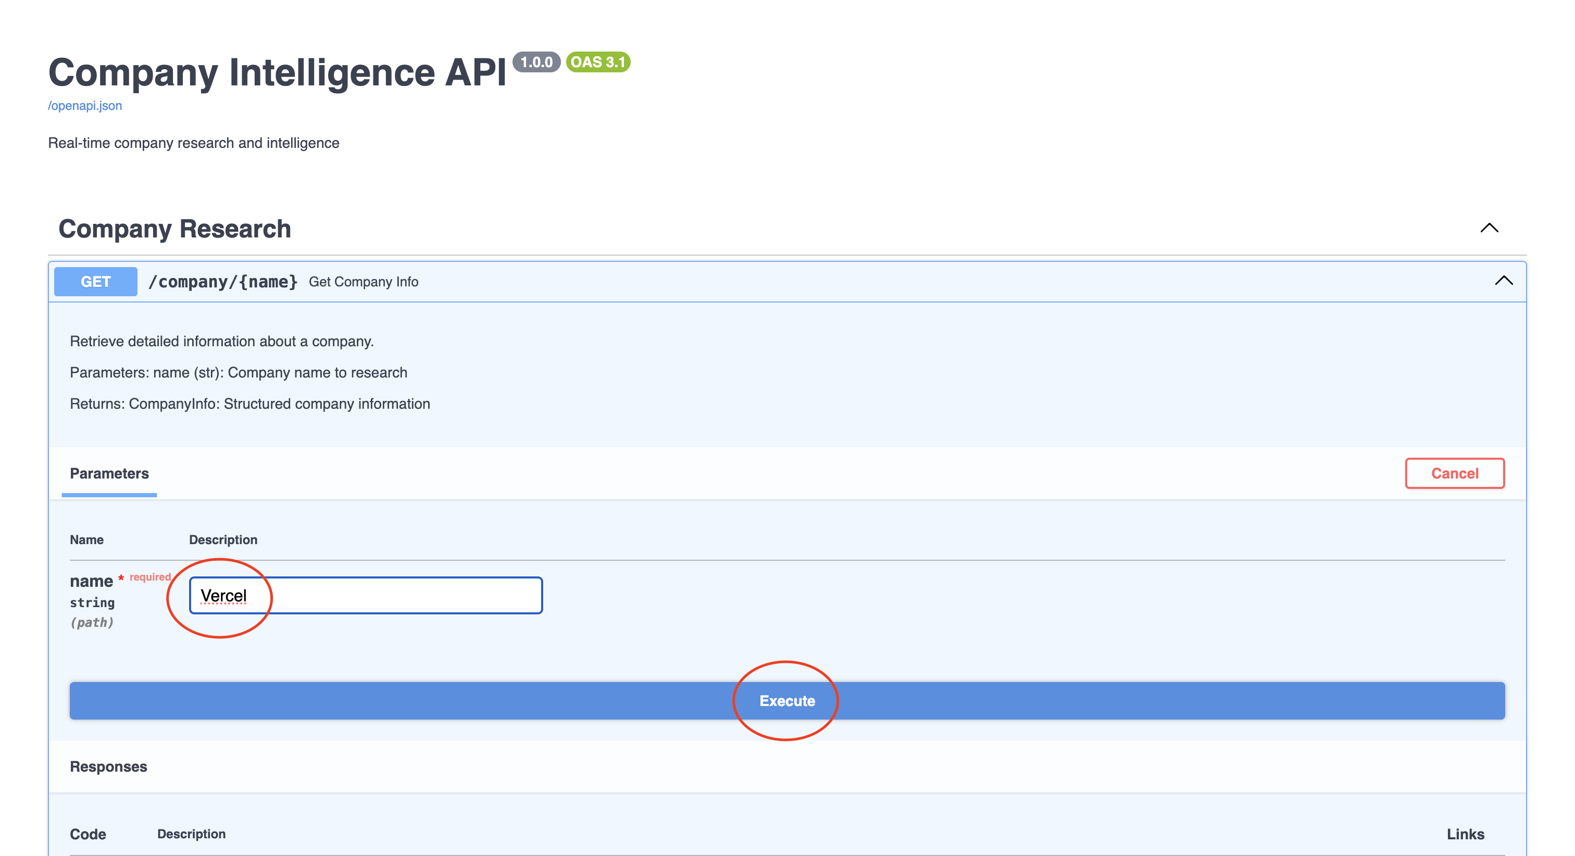Click 'Returns: CompanyInfo: Structured company information' text
This screenshot has width=1575, height=856.
click(x=250, y=404)
